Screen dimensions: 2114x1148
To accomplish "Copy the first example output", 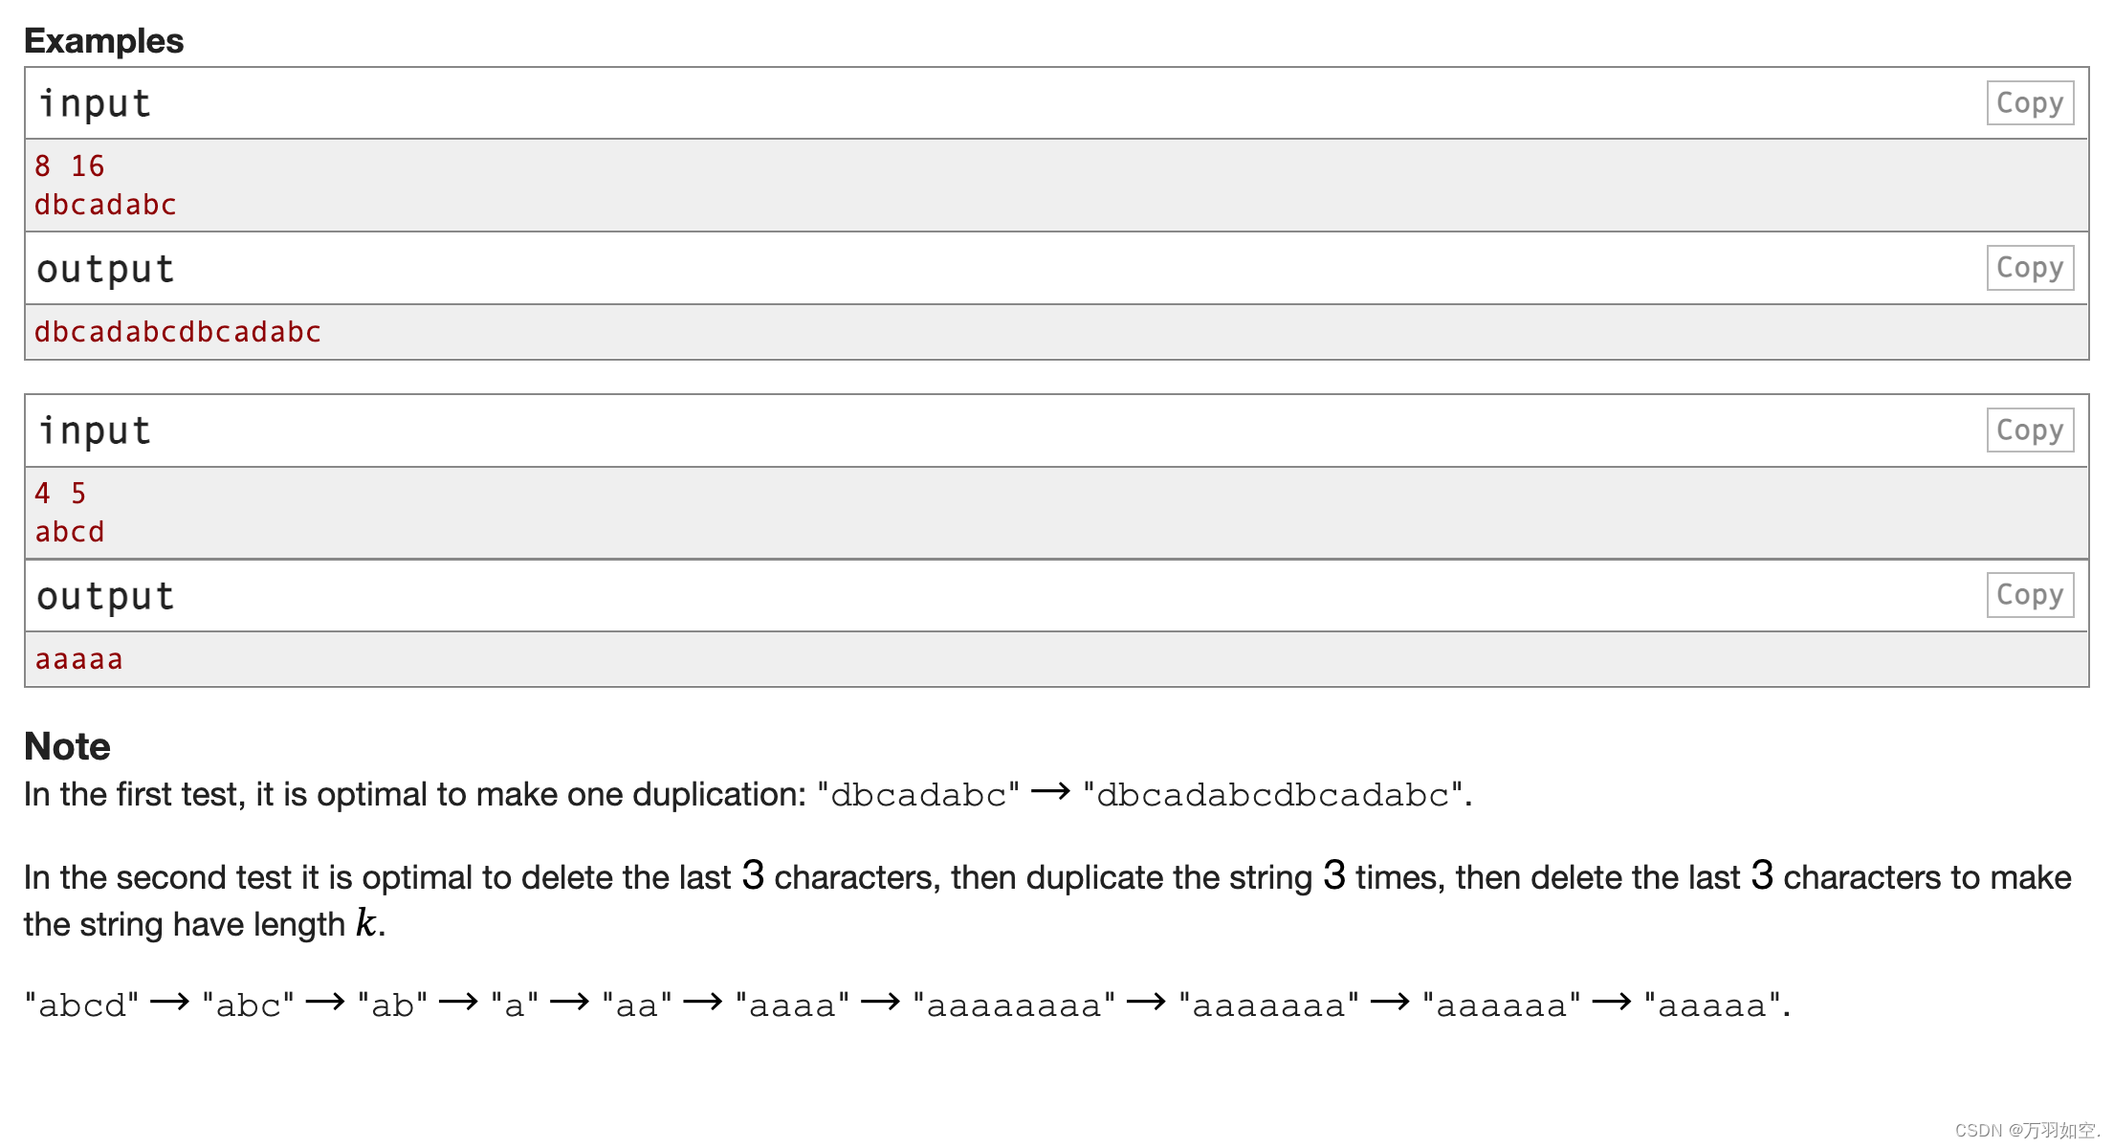I will (x=2030, y=267).
